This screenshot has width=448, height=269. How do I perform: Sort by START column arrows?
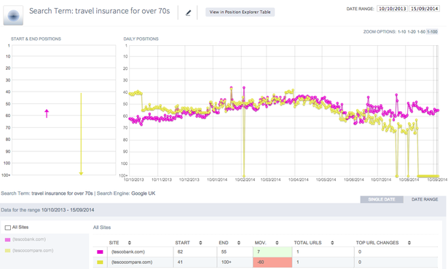[200, 243]
